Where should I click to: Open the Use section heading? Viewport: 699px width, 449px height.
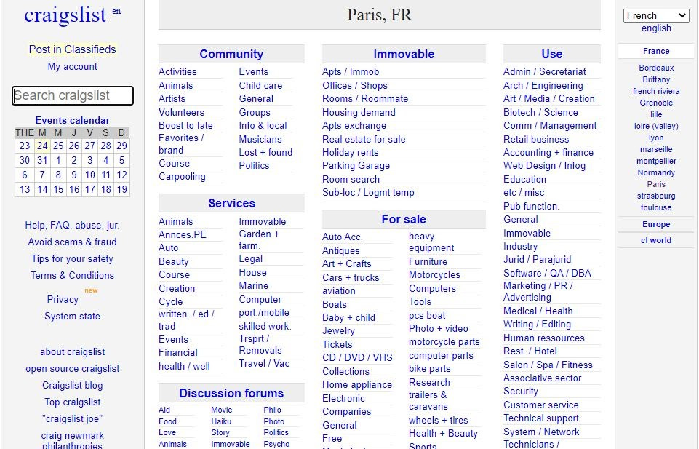[x=552, y=54]
